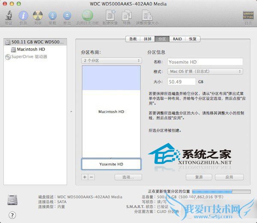The image size is (257, 223).
Task: Click the Resize Image toolbar icon
Action: (147, 15)
